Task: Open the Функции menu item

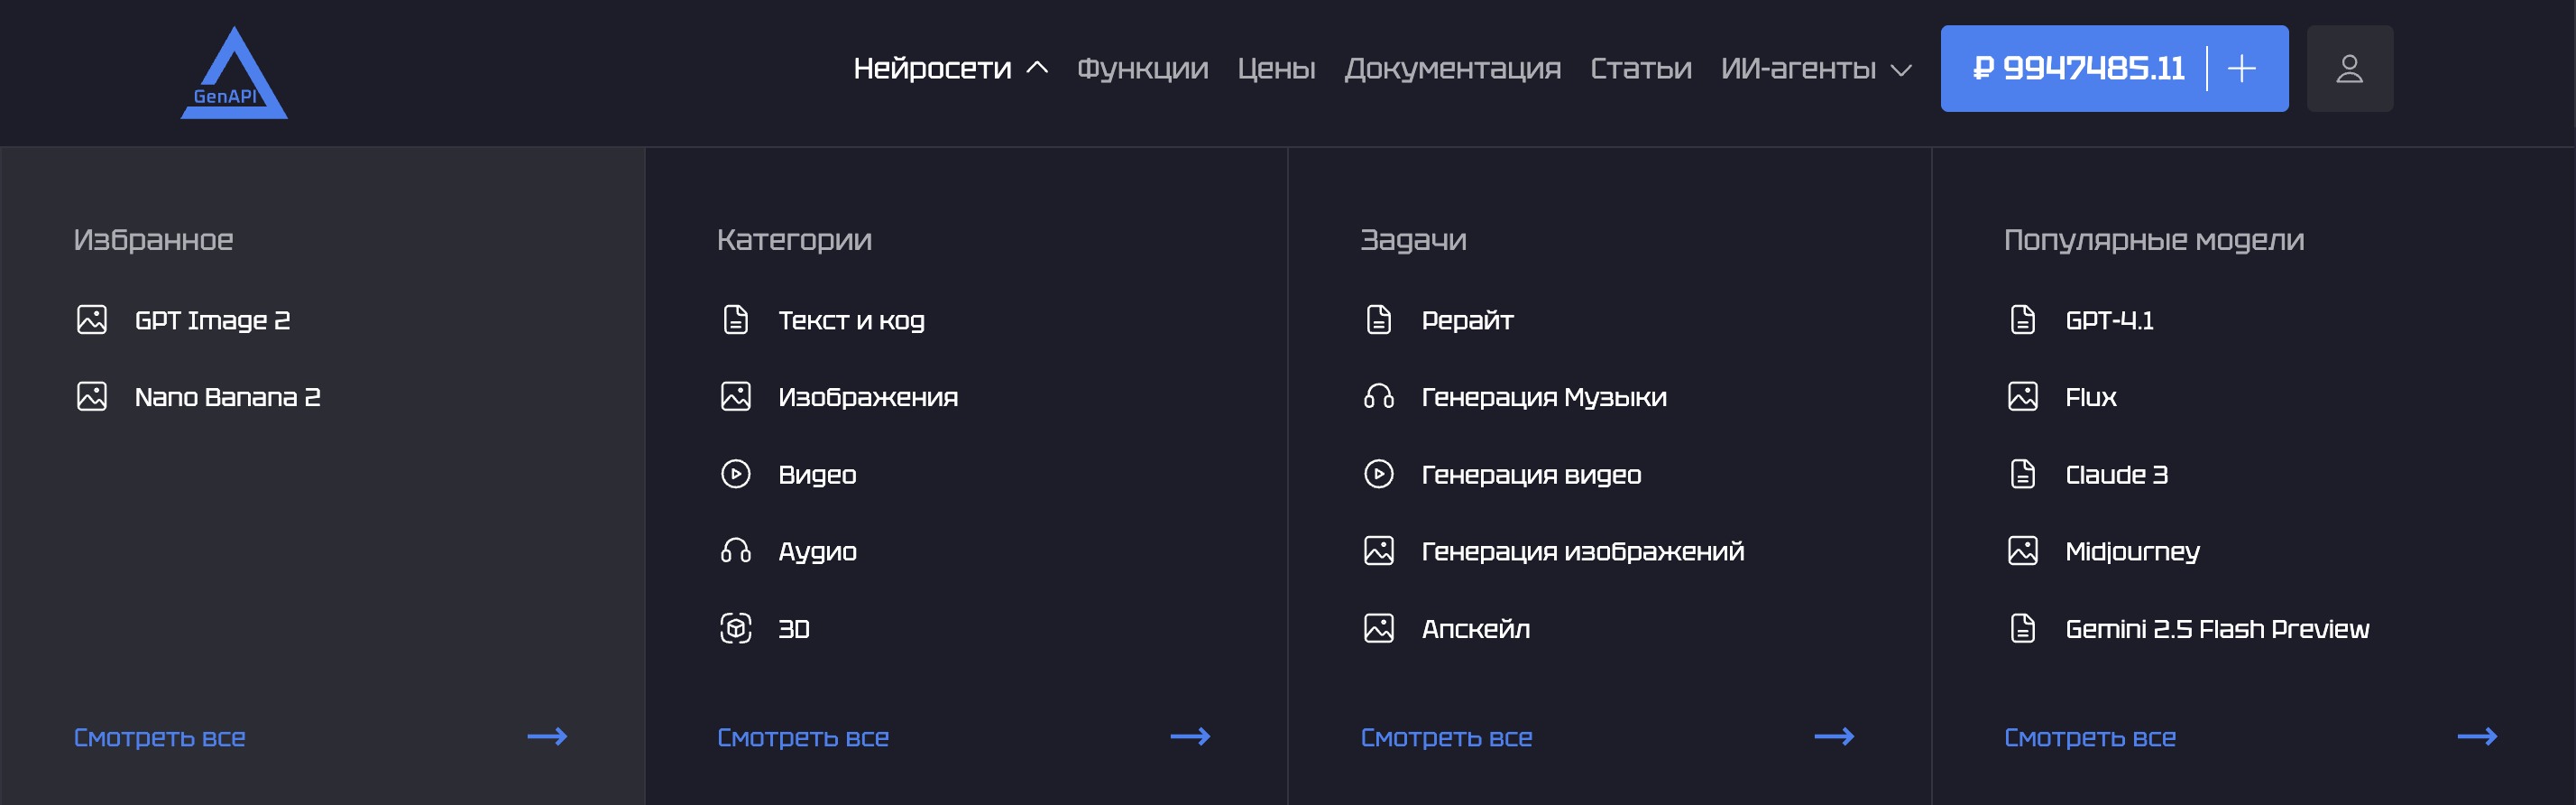Action: (1142, 68)
